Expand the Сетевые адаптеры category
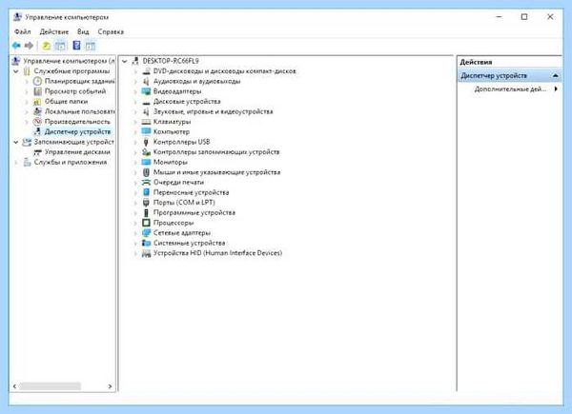 tap(135, 233)
